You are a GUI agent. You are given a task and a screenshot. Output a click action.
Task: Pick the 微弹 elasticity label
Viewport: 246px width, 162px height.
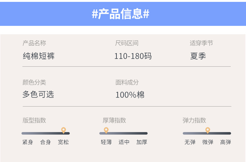[208, 142]
